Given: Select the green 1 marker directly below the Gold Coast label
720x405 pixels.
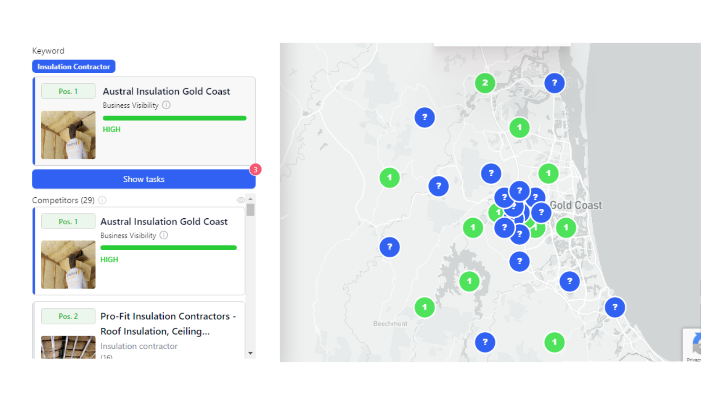Looking at the screenshot, I should (x=566, y=227).
